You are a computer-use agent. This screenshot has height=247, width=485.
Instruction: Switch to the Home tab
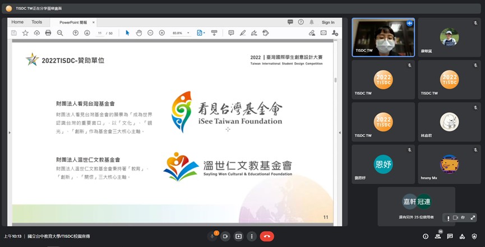pyautogui.click(x=17, y=22)
